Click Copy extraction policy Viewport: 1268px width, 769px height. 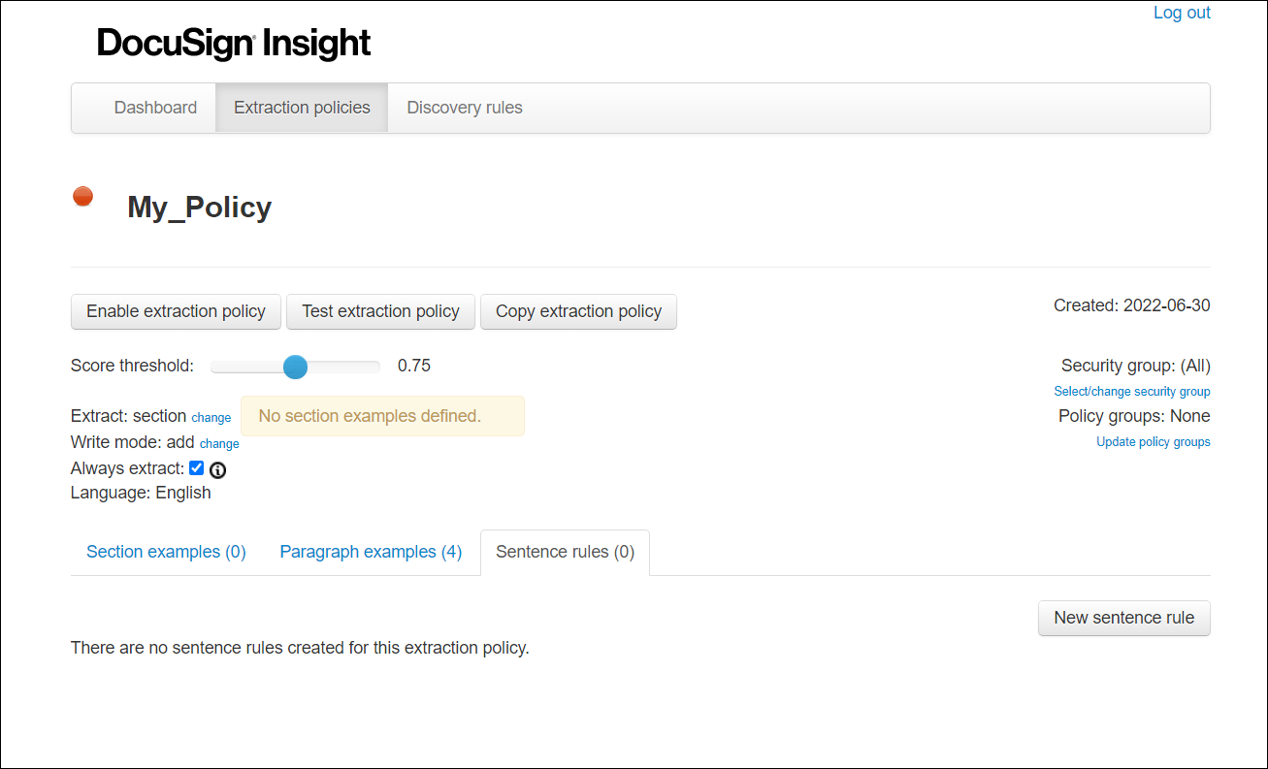point(578,311)
